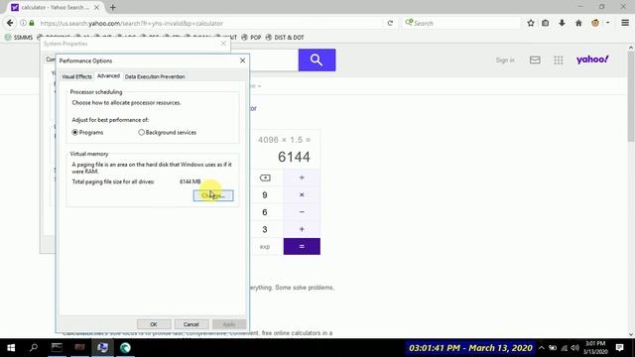Click the calculator multiply key
Image resolution: width=635 pixels, height=357 pixels.
[x=302, y=194]
